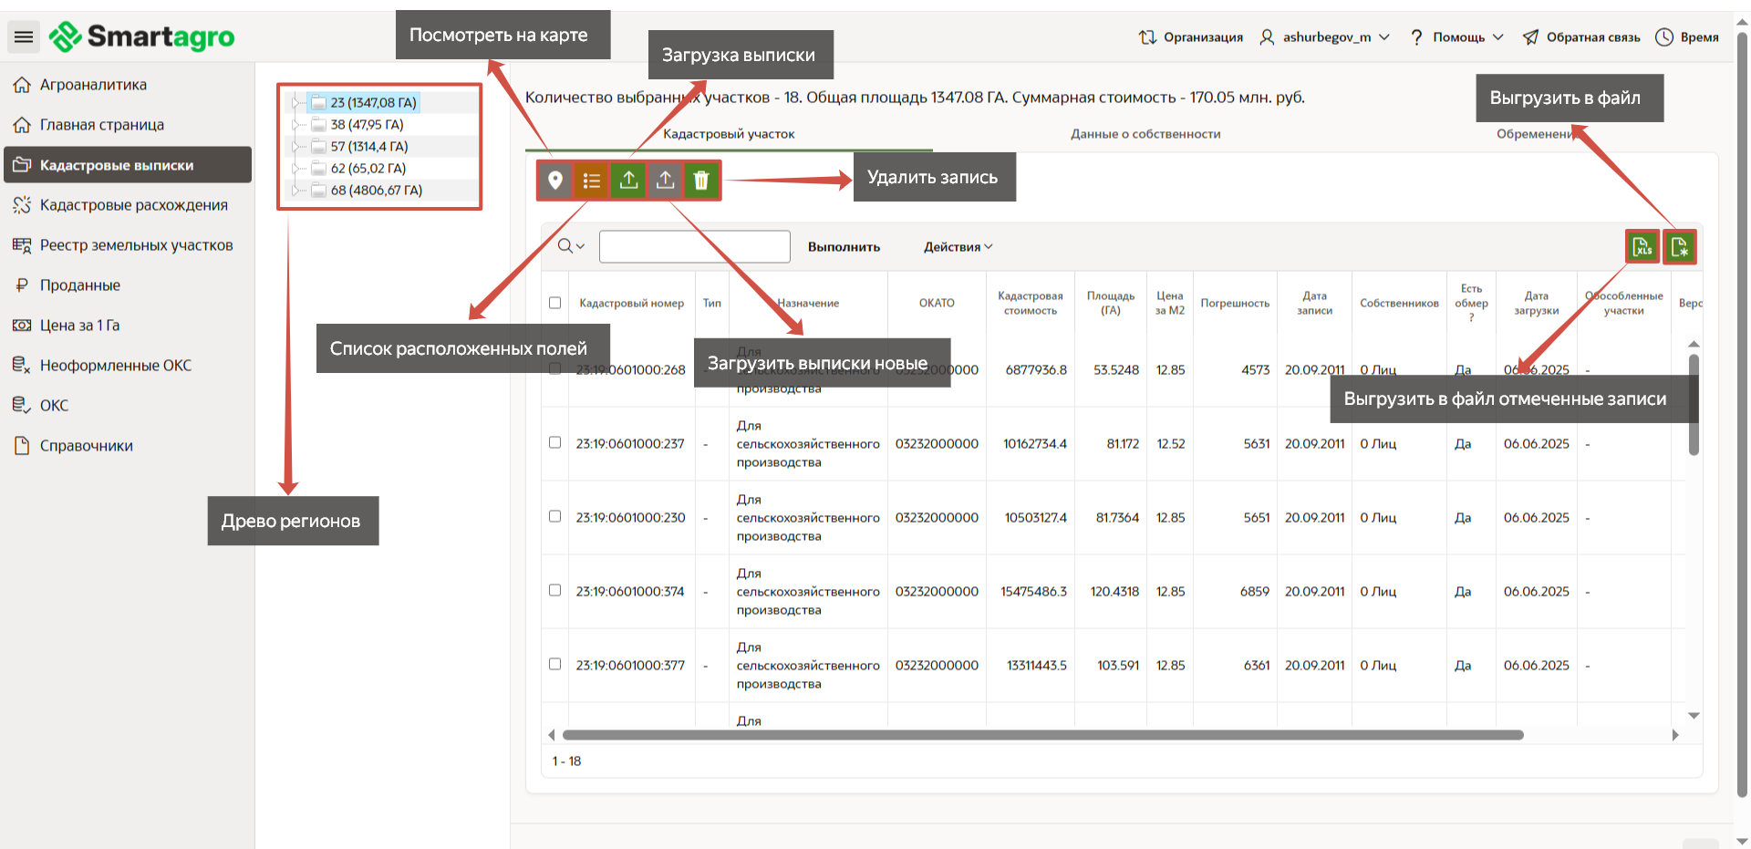The image size is (1751, 849).
Task: Export selected records to file icon
Action: coord(1679,247)
